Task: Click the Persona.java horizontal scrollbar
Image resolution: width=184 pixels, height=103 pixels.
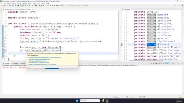Action: pyautogui.click(x=146, y=61)
